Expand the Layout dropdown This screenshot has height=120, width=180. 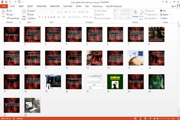pos(31,11)
